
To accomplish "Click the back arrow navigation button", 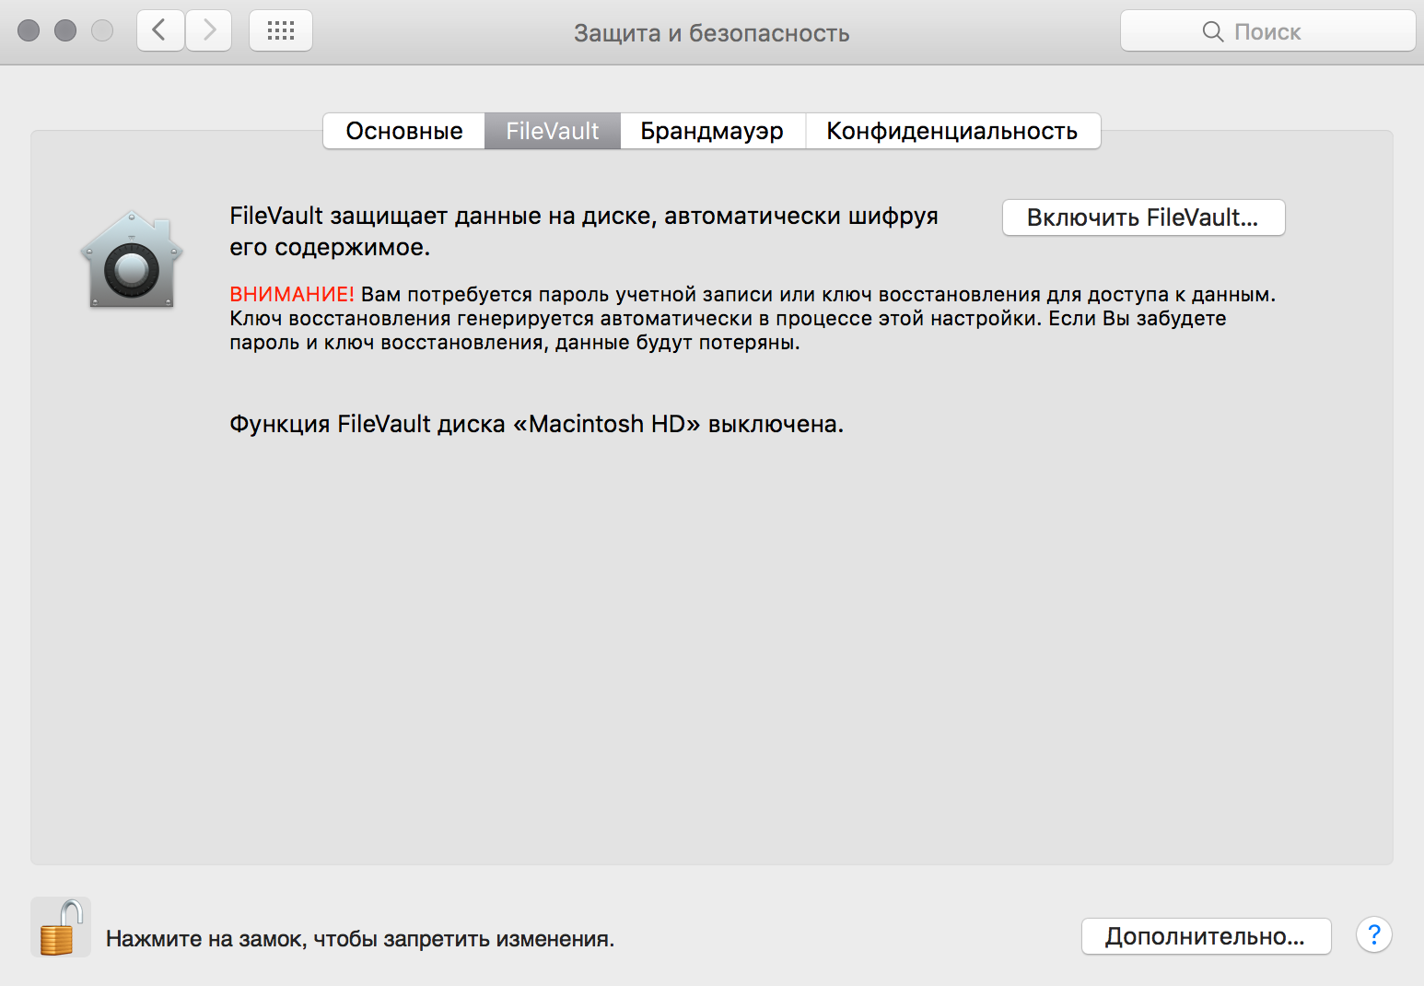I will (x=160, y=31).
